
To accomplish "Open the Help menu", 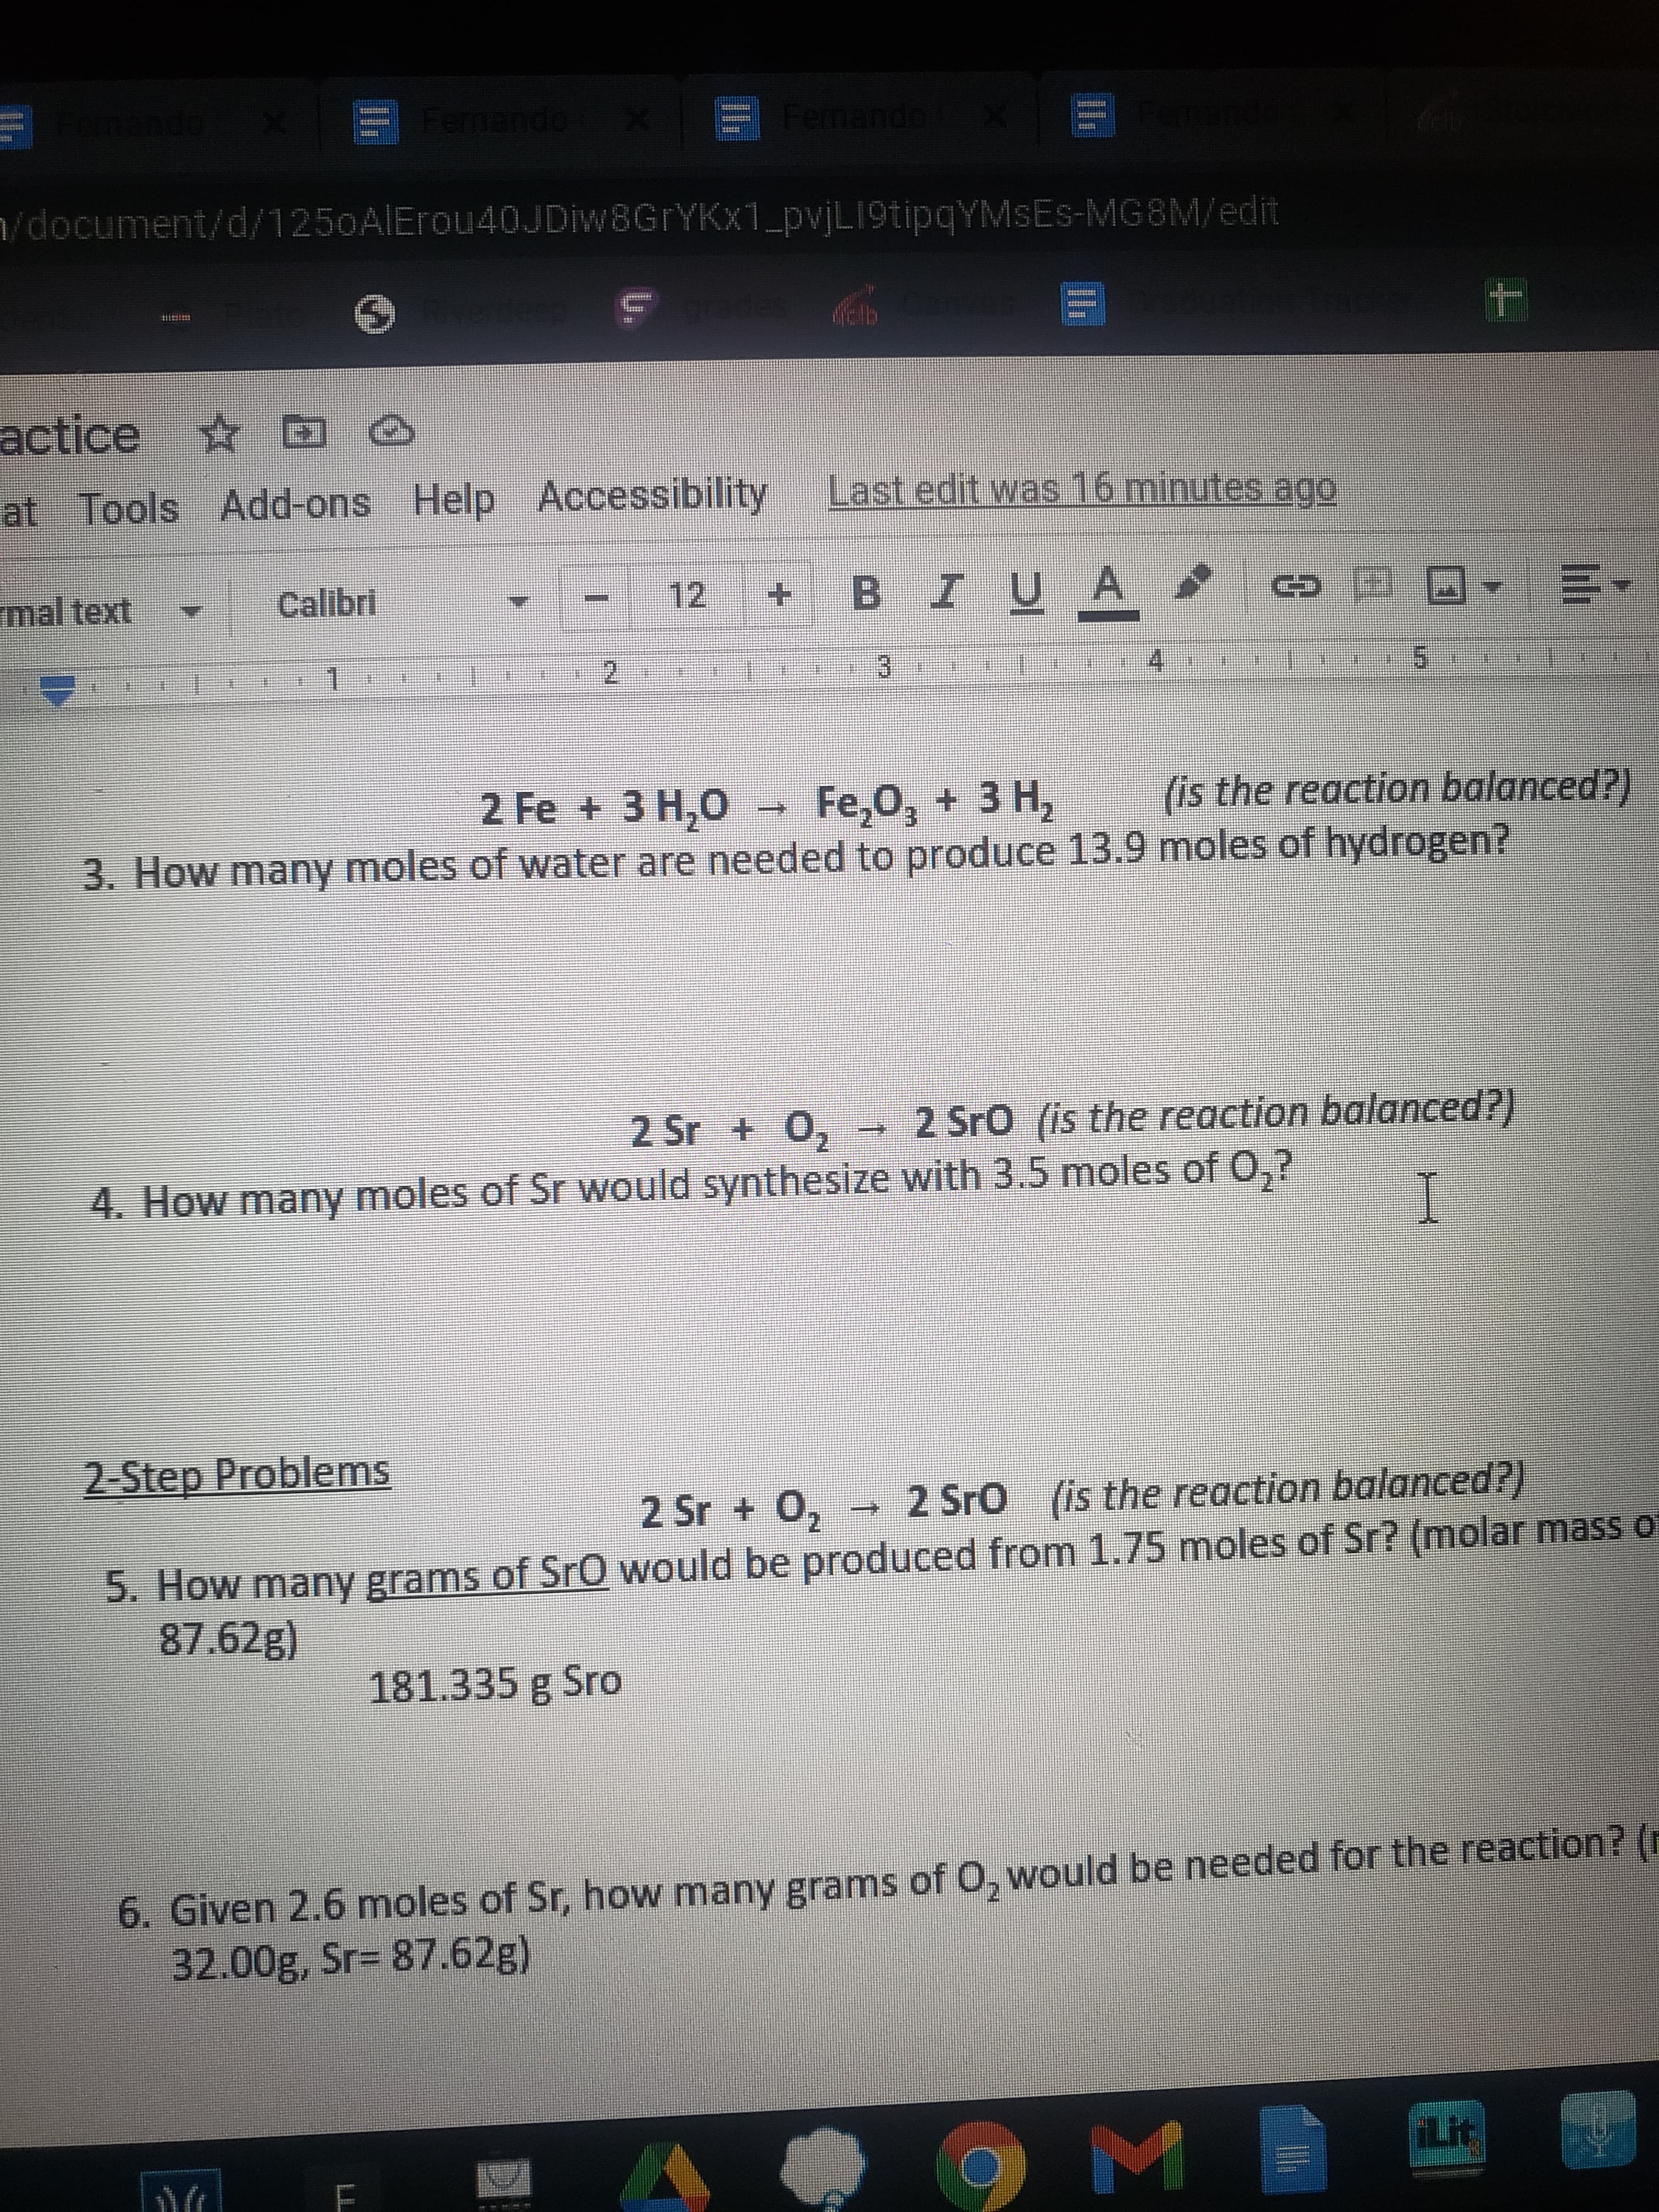I will point(454,500).
